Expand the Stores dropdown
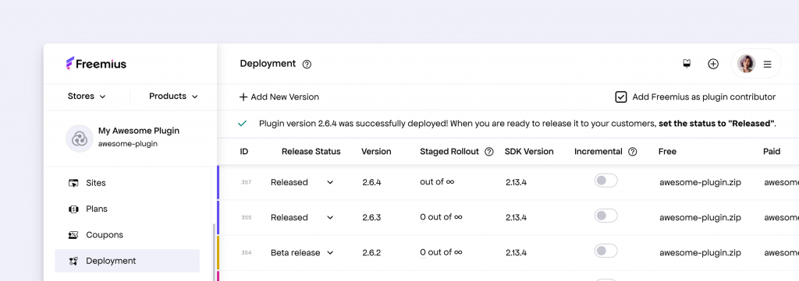Image resolution: width=799 pixels, height=281 pixels. tap(87, 96)
